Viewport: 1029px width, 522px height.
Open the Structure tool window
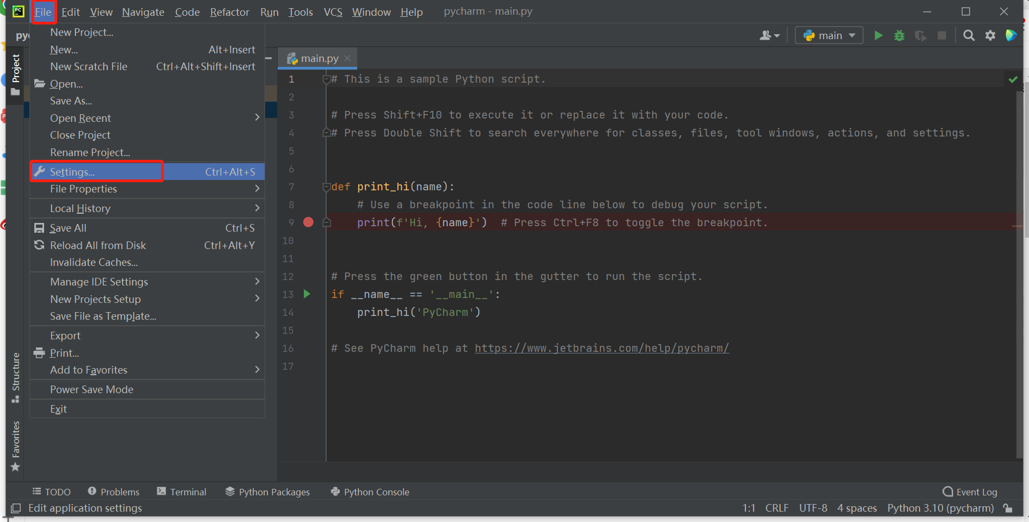[x=15, y=378]
